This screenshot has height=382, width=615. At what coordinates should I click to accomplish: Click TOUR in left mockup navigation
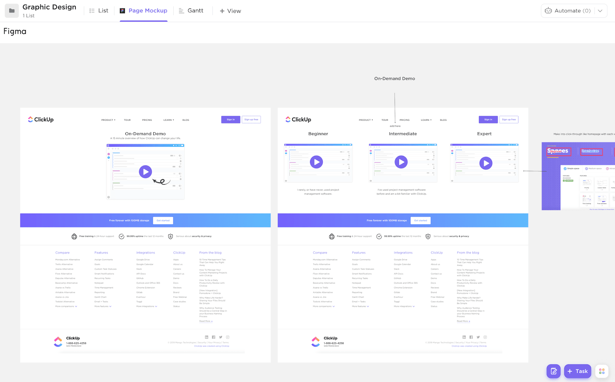pos(127,120)
